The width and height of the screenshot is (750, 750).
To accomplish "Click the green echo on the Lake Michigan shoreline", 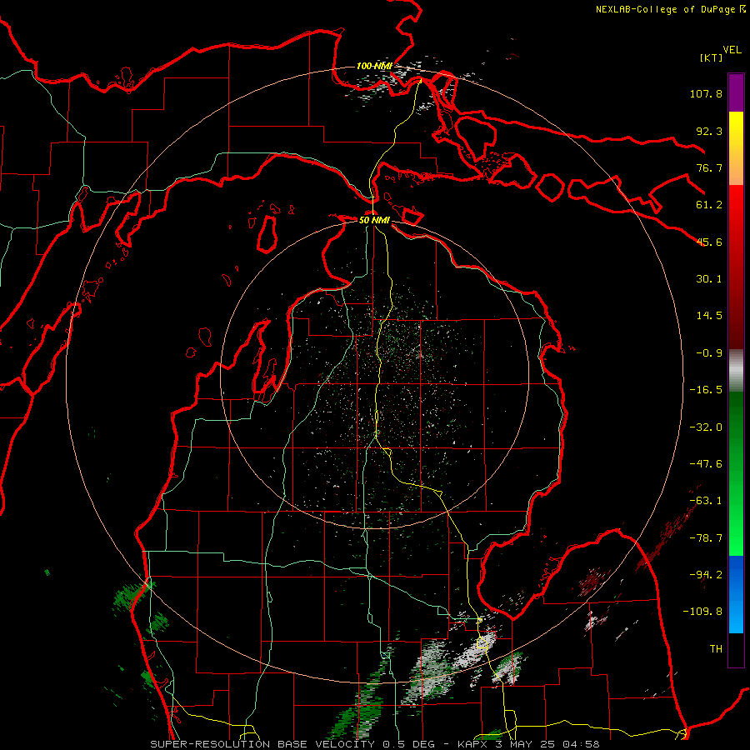I will click(130, 597).
